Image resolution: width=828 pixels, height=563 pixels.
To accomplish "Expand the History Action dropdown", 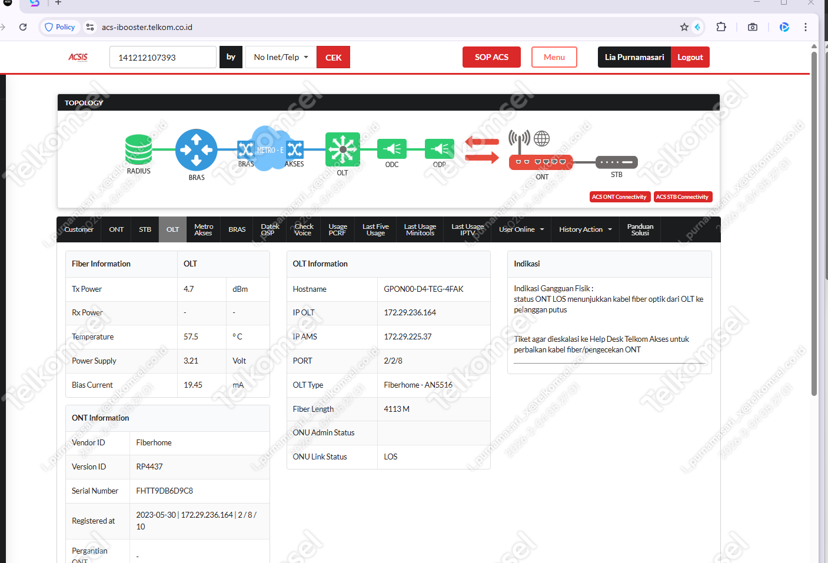I will [x=586, y=229].
